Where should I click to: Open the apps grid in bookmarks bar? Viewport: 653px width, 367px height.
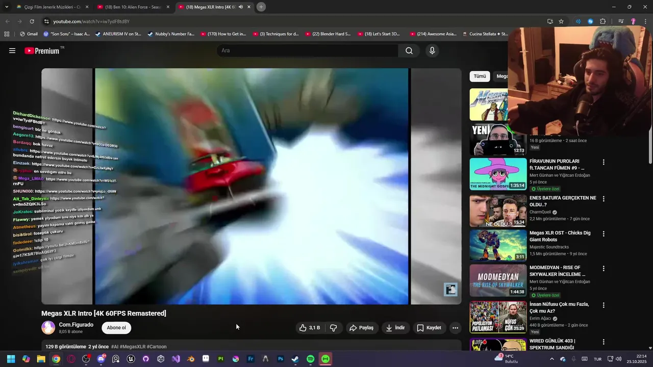point(7,34)
